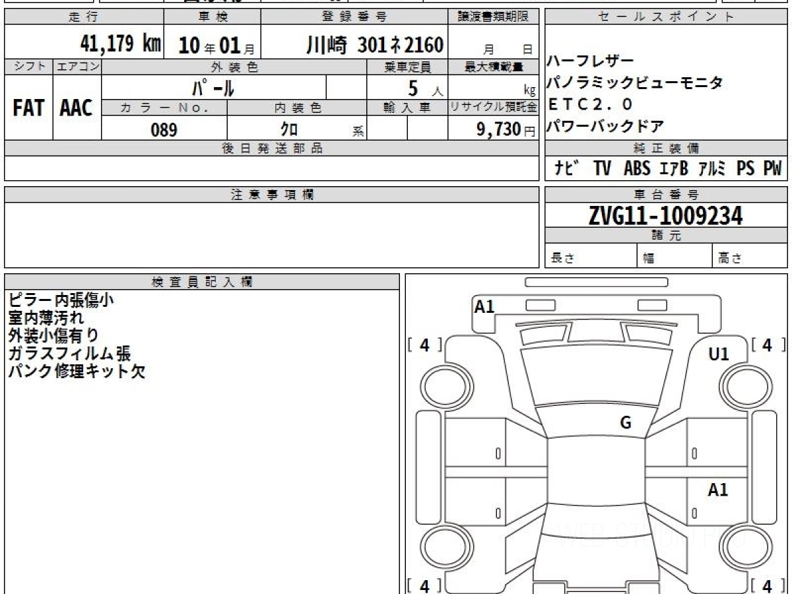Click the U1 damage mark on diagram
Screen dimensions: 792x594
point(718,354)
